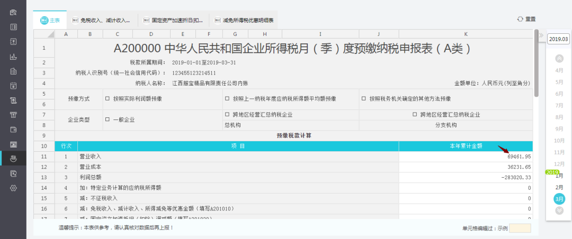Image resolution: width=572 pixels, height=239 pixels.
Task: Click the highlighted coins-in-hand tax icon
Action: point(13,159)
